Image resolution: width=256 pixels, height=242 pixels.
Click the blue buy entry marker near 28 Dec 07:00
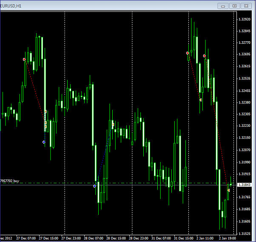coord(94,186)
